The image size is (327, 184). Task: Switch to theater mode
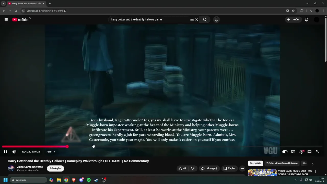[x=309, y=152]
